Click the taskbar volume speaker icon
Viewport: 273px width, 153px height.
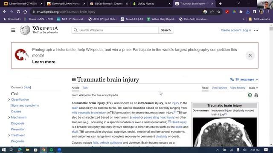point(244,150)
